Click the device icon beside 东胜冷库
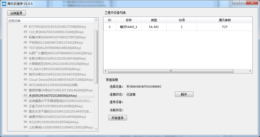The height and width of the screenshot is (137, 260). (25, 58)
